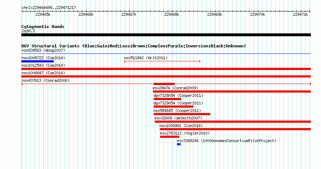Click the red esv28474 loss bar
Screen dimensions: 321x169
click(x=232, y=91)
